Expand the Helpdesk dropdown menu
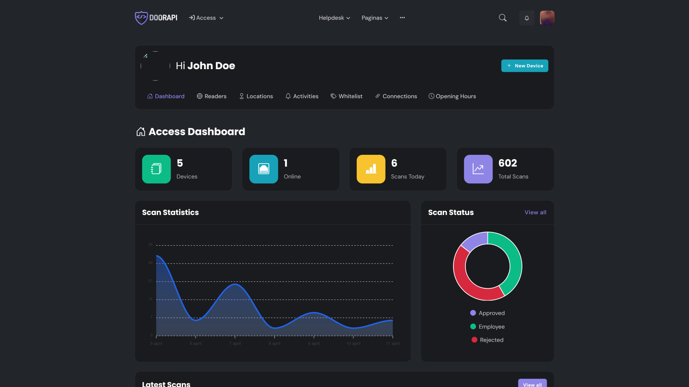689x387 pixels. 334,18
